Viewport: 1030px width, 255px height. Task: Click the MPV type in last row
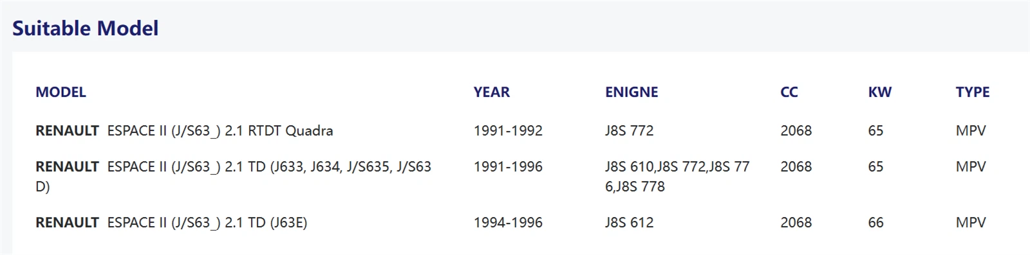tap(971, 222)
